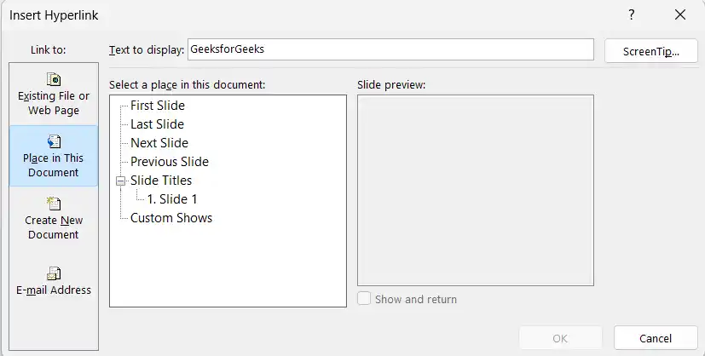705x356 pixels.
Task: Switch to Create New Document label
Action: coord(54,227)
